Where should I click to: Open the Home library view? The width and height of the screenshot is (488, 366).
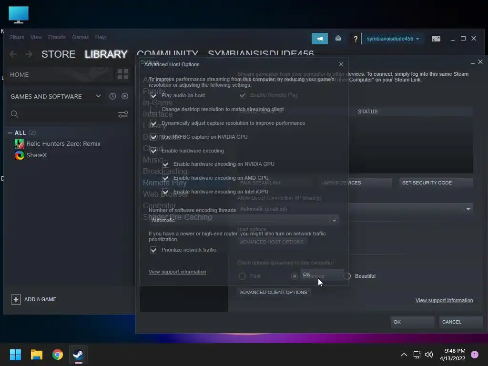60,75
